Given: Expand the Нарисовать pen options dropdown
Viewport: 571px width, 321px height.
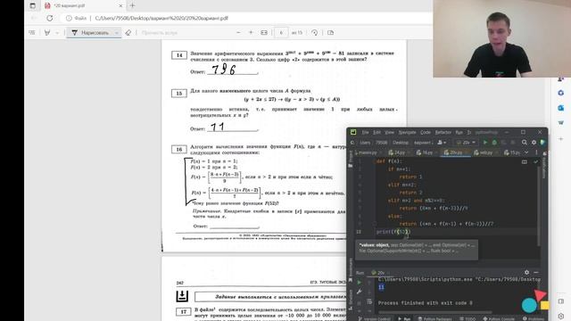Looking at the screenshot, I should [x=117, y=33].
